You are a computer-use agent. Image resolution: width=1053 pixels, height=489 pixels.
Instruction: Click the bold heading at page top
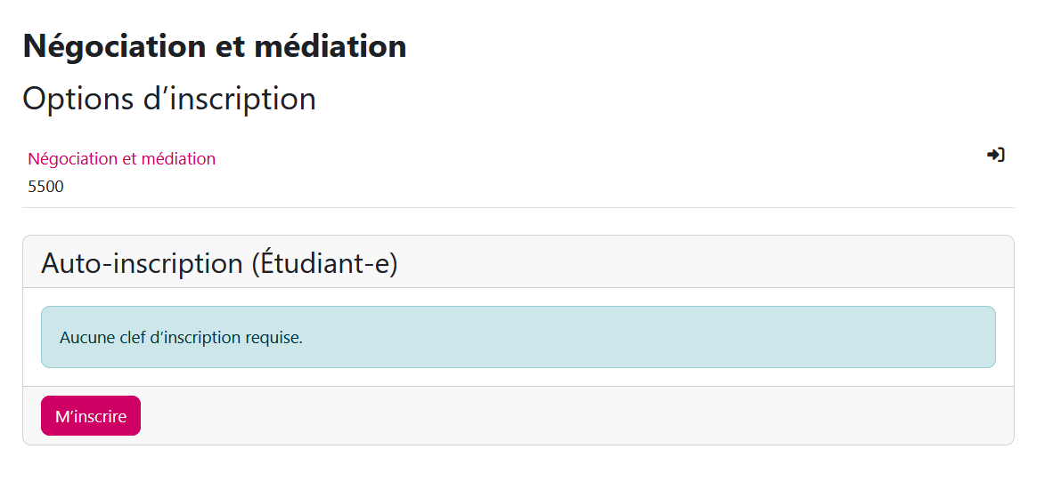(x=215, y=46)
